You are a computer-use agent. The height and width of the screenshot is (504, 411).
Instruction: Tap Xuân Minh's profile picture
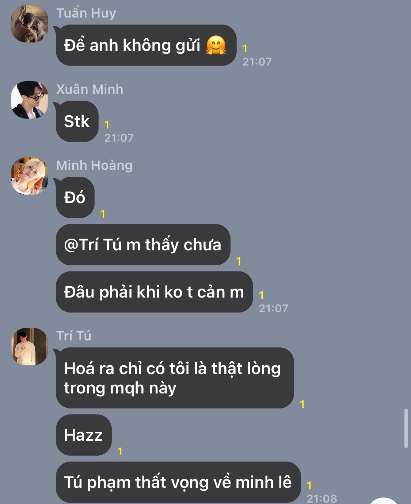[x=30, y=100]
